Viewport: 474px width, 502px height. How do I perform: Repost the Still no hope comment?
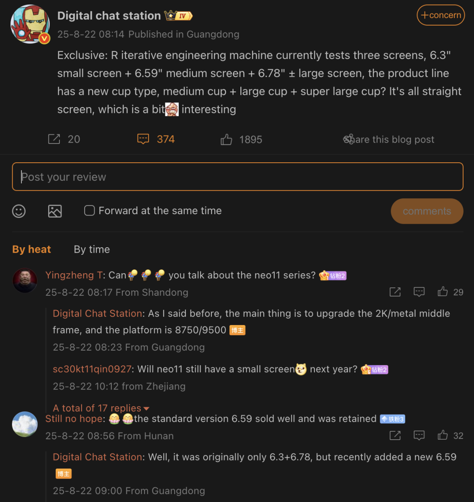(x=395, y=435)
